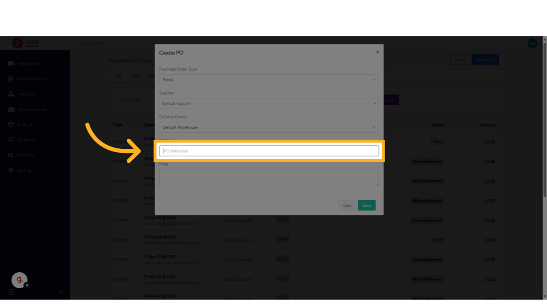Click the Clear button
The width and height of the screenshot is (547, 308).
(x=347, y=205)
